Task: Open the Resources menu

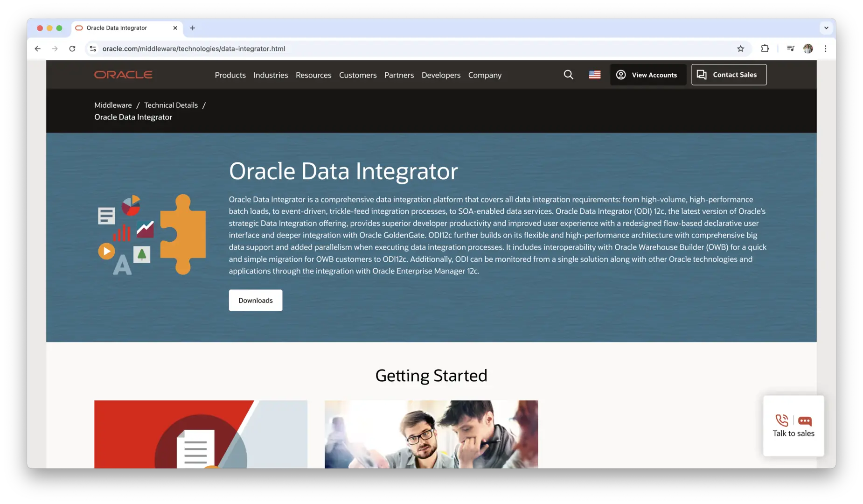Action: (x=313, y=75)
